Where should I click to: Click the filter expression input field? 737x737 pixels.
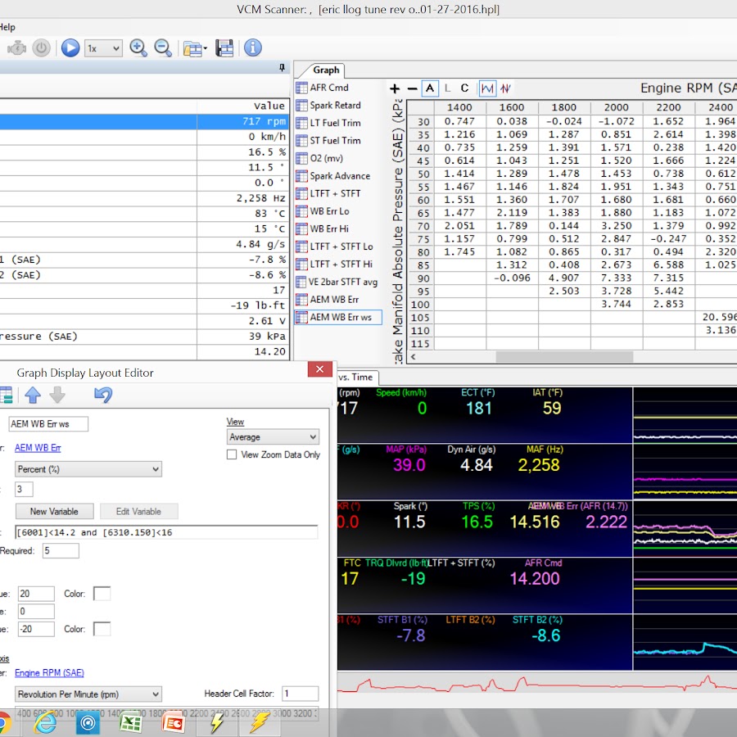[x=166, y=532]
